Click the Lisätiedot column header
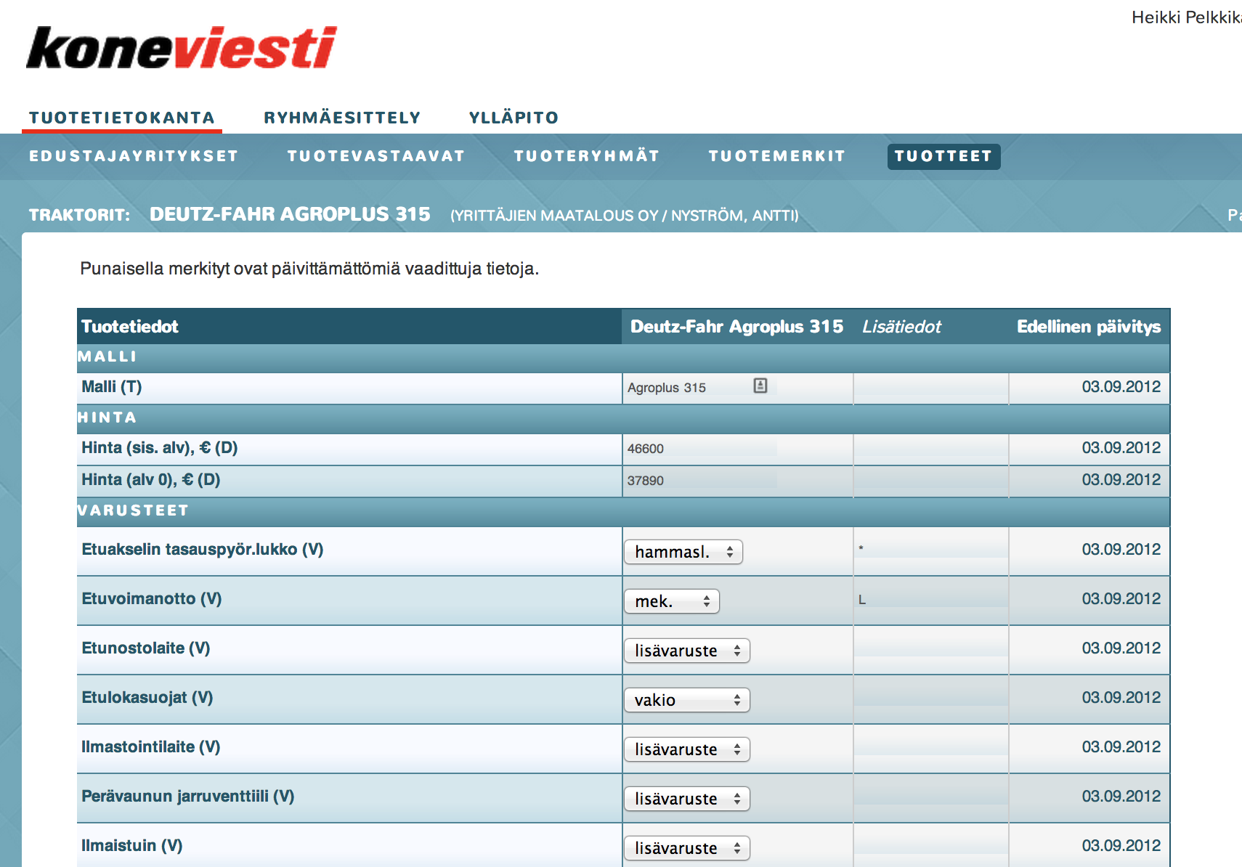Screen dimensions: 1242x867 pos(901,327)
